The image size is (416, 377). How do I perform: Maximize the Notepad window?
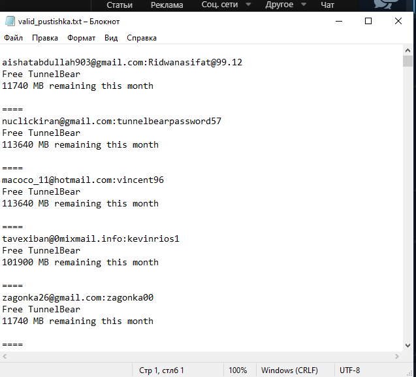pos(368,21)
